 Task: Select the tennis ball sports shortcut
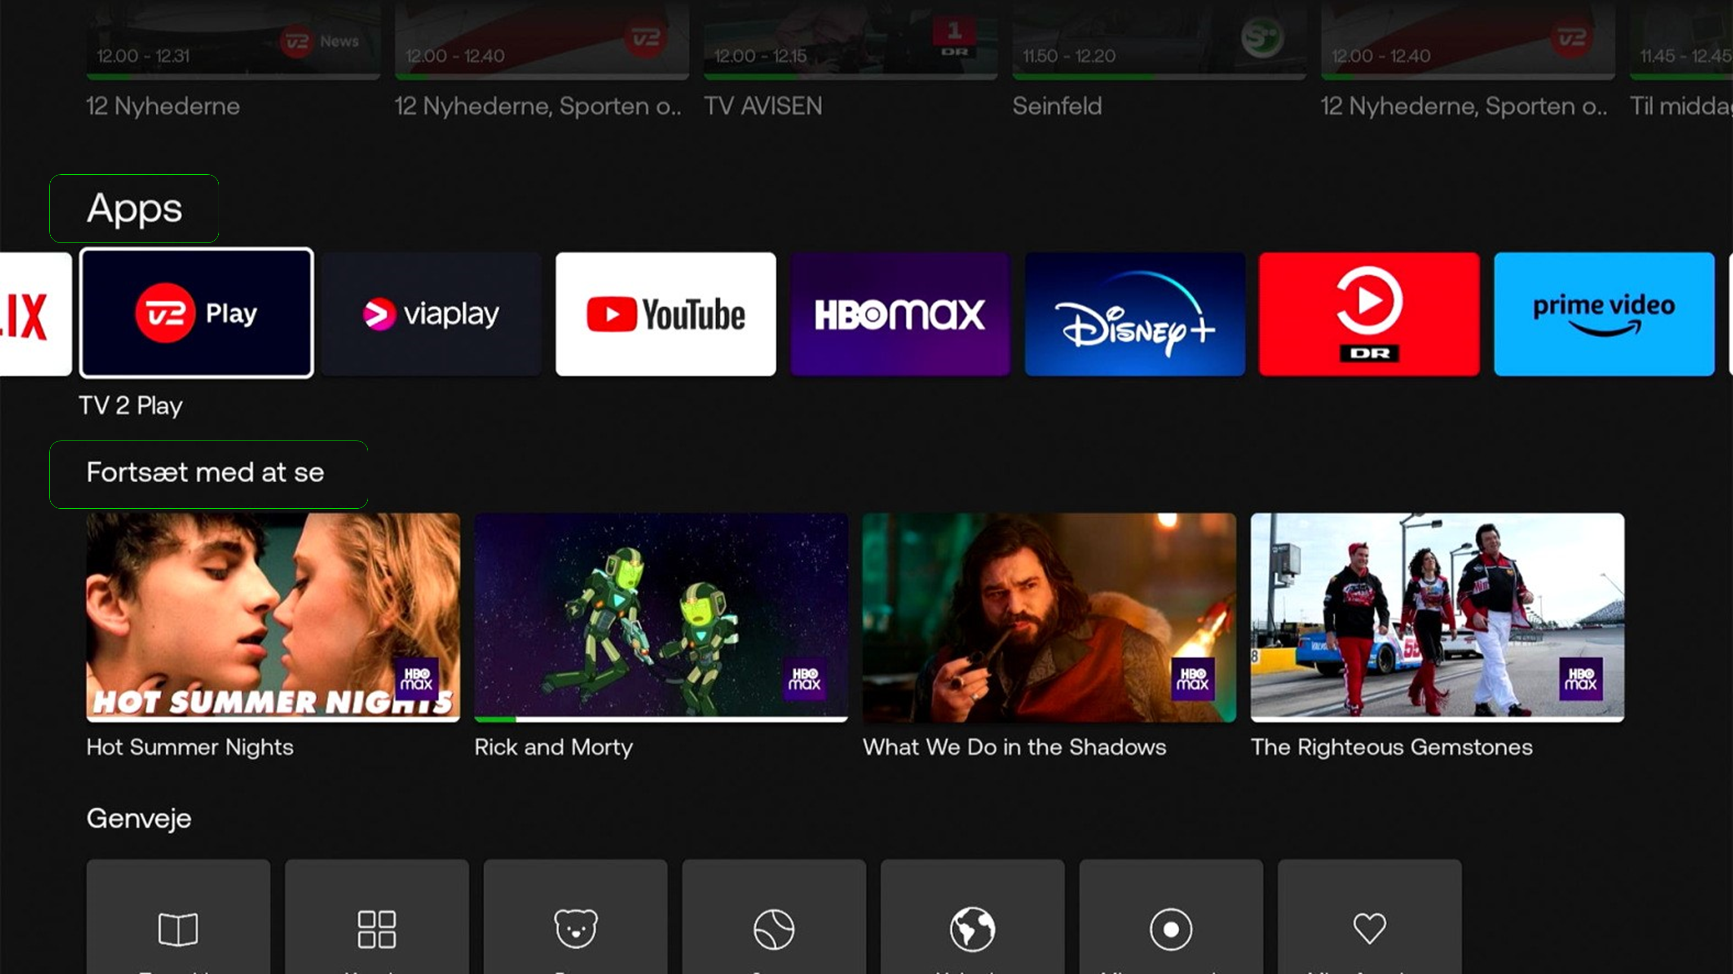774,916
